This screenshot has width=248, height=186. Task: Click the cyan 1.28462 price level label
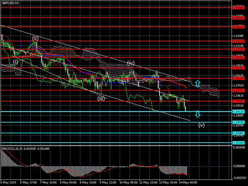point(238,133)
